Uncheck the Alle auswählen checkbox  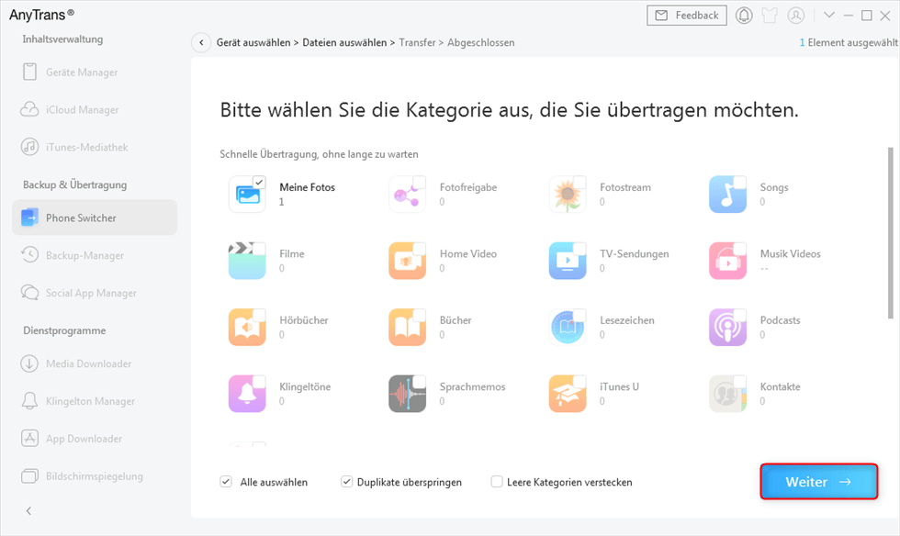[x=226, y=482]
